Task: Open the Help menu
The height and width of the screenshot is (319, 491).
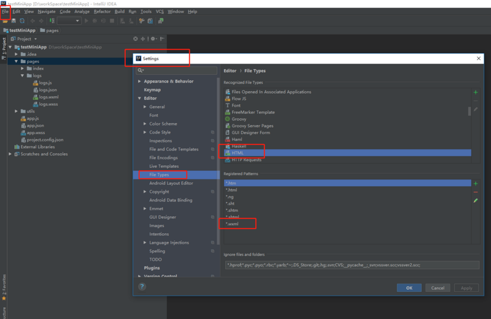Action: click(x=192, y=12)
